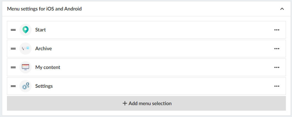Screen dimensions: 292x117
Task: Select the Settings menu item label
Action: coord(44,86)
